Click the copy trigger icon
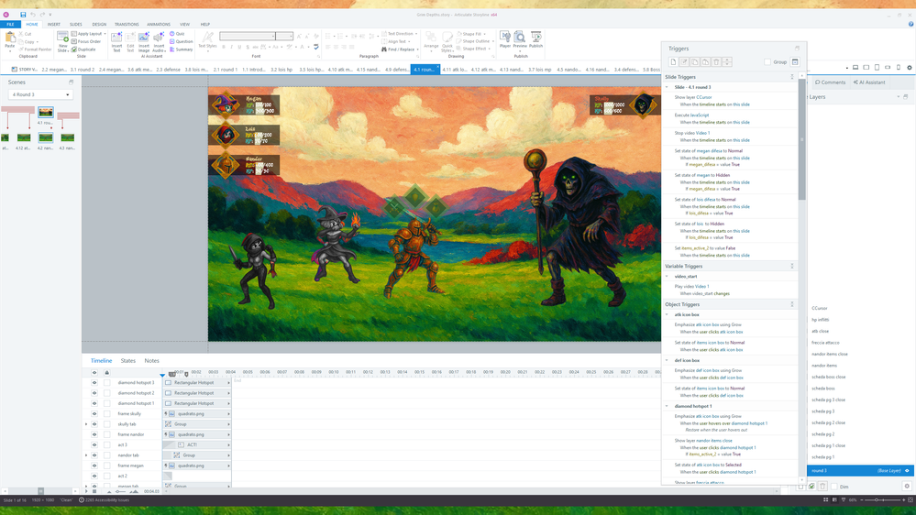The height and width of the screenshot is (515, 916). click(x=695, y=62)
